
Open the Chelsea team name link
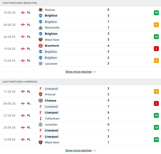(50, 100)
